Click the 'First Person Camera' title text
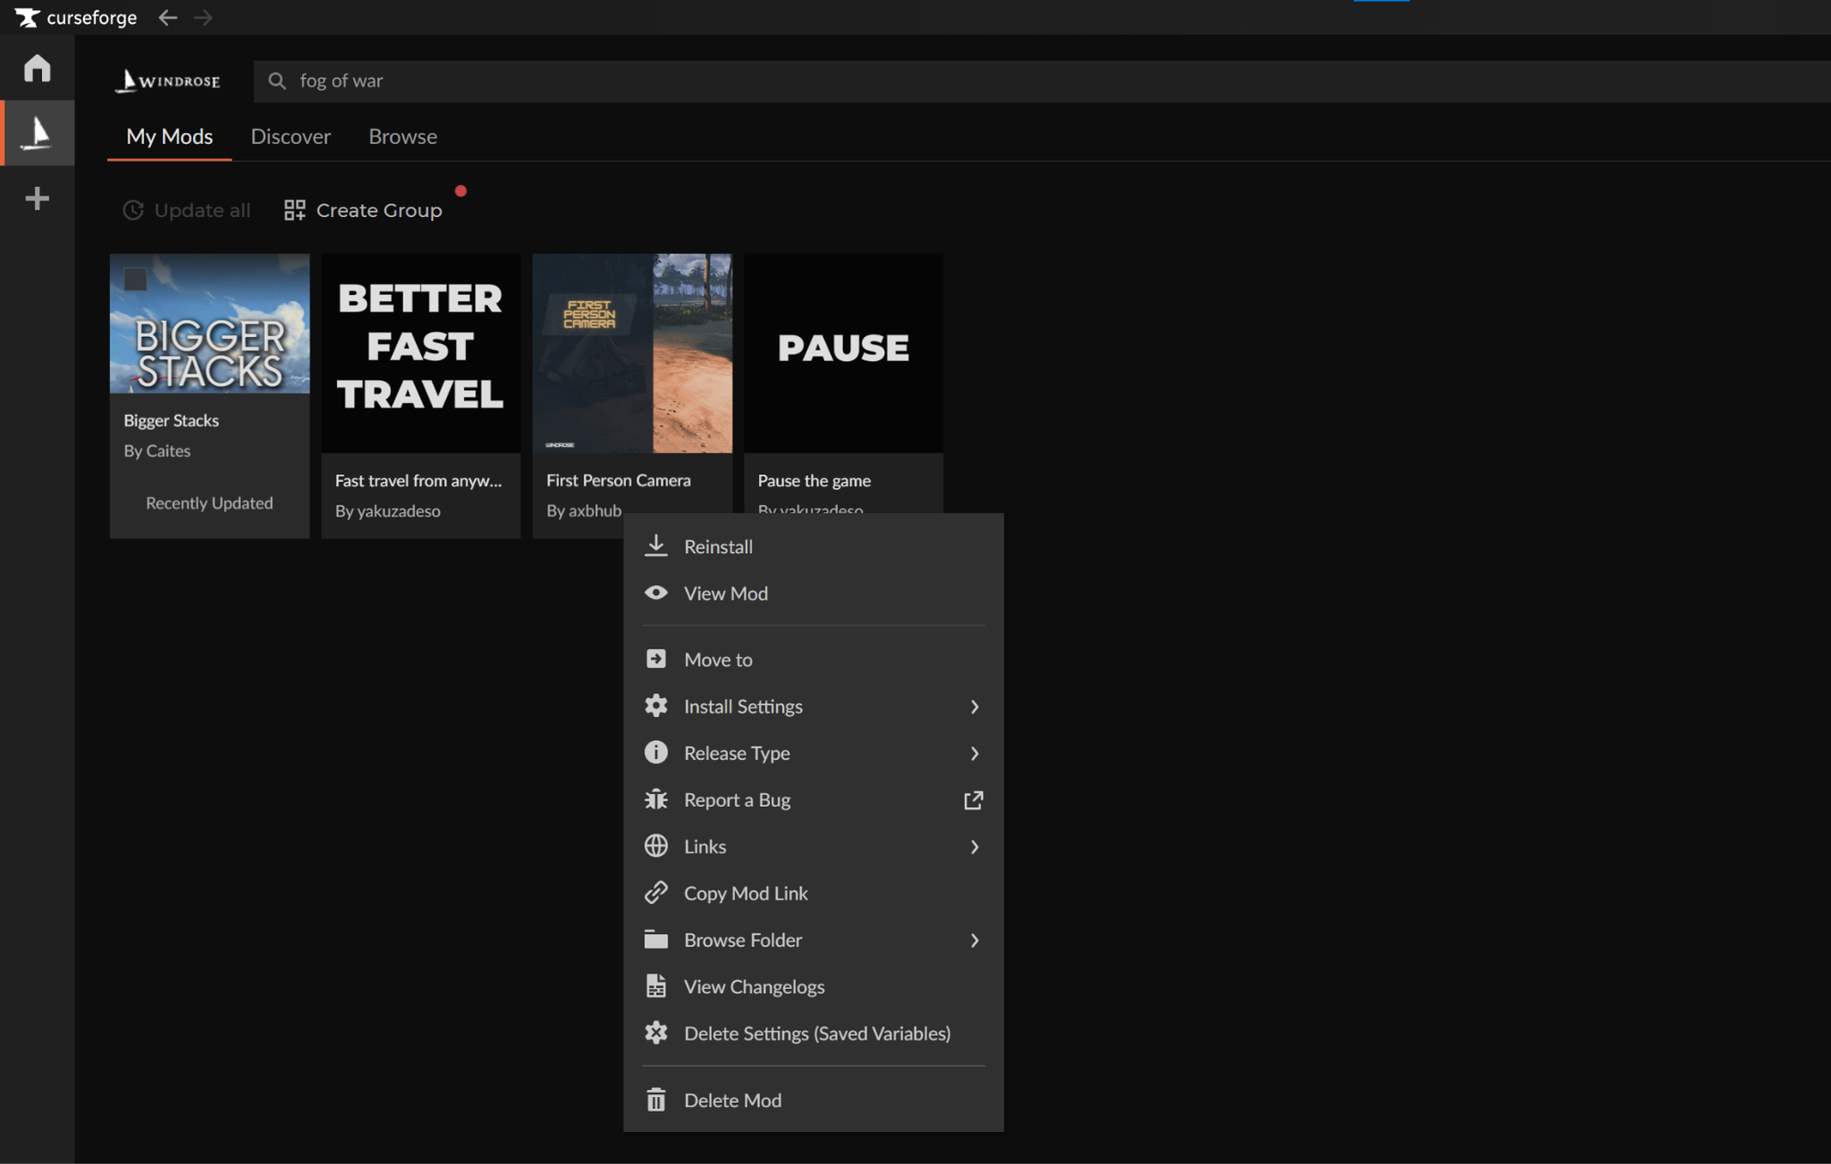 pyautogui.click(x=619, y=480)
